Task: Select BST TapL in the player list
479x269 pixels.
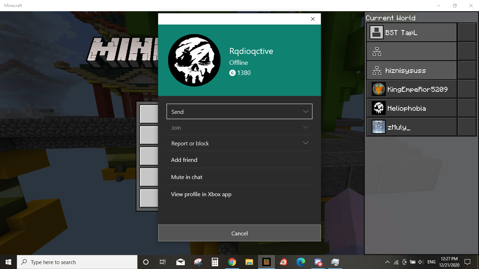Action: (x=412, y=33)
